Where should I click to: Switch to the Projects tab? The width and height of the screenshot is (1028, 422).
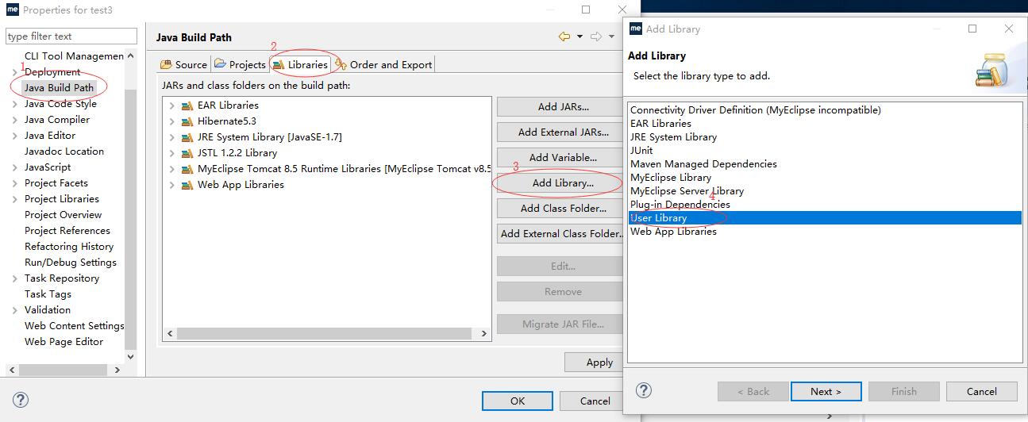(241, 64)
